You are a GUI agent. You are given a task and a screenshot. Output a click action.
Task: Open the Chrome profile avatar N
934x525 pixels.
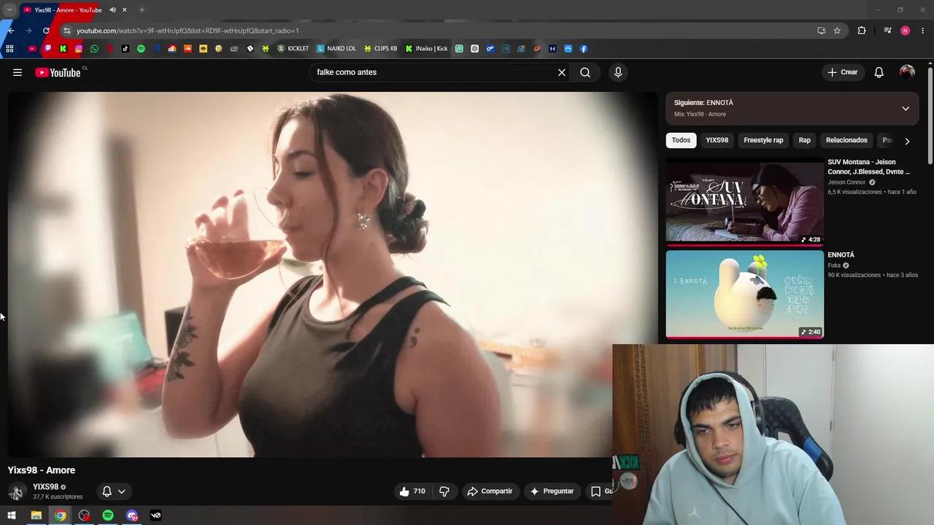905,31
